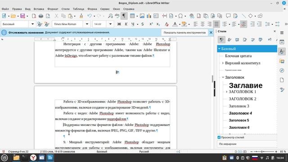
Task: Close the tracked changes infobar
Action: tap(211, 32)
